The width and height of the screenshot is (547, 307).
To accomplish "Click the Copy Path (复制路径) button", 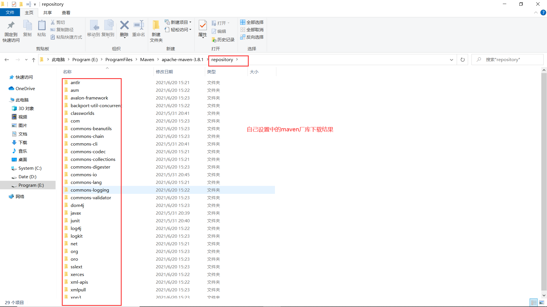I will (62, 30).
